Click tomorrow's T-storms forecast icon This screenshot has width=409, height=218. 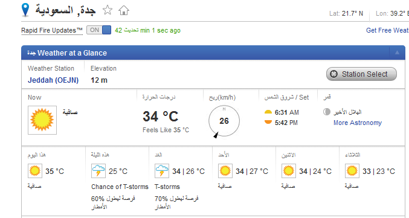tap(162, 171)
